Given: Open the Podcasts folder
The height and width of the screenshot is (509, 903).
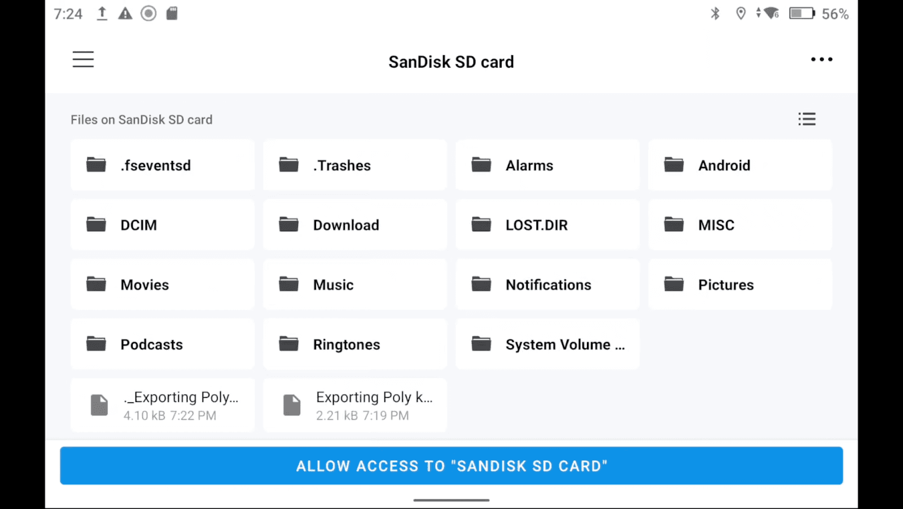Looking at the screenshot, I should [x=163, y=344].
